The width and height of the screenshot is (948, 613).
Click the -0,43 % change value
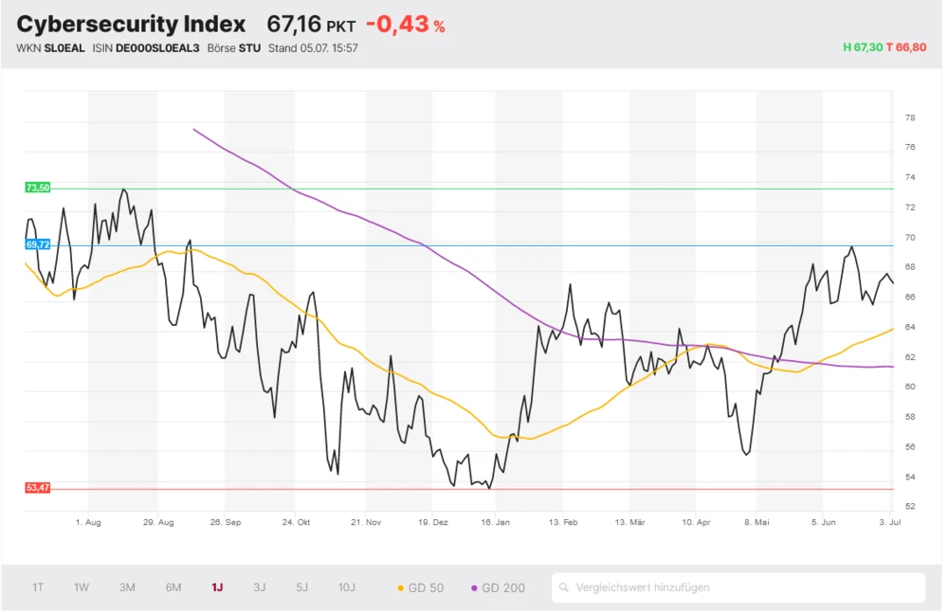pyautogui.click(x=405, y=26)
